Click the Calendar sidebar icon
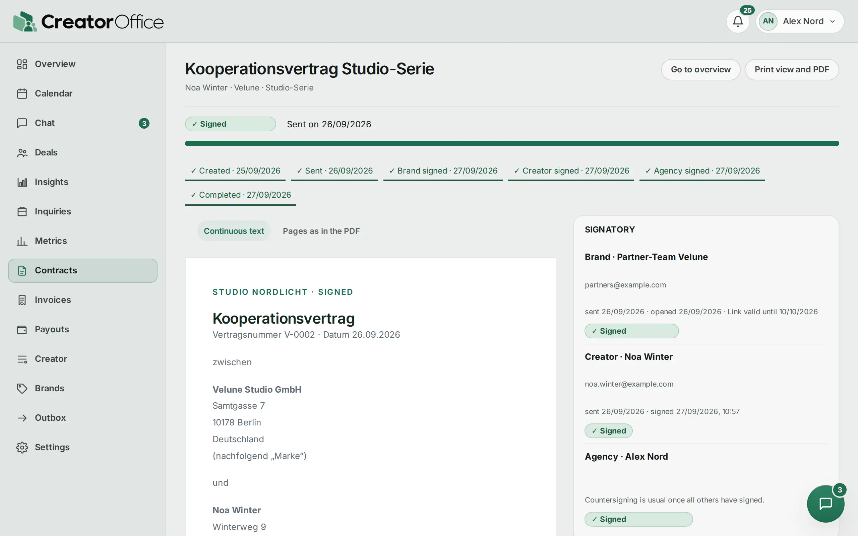The image size is (858, 536). click(22, 93)
